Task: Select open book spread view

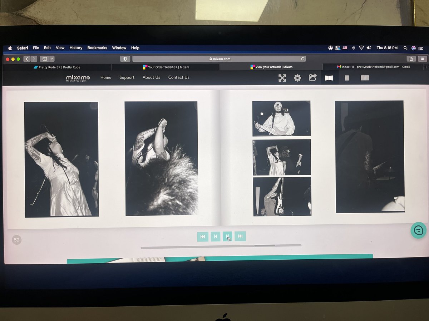Action: point(329,78)
